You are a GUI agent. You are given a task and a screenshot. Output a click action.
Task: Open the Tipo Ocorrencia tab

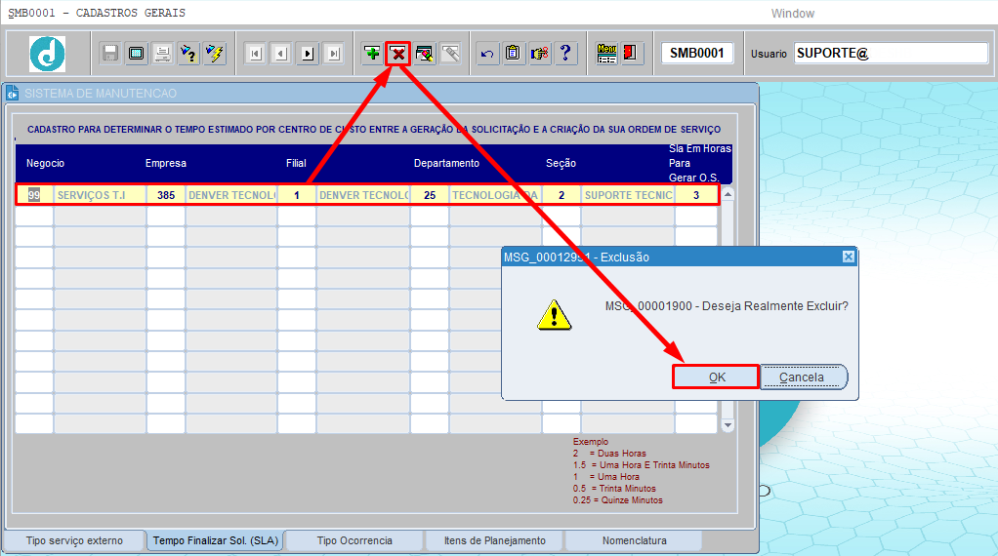[x=354, y=540]
